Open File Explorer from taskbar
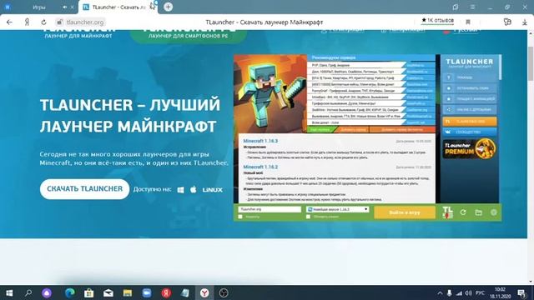The width and height of the screenshot is (534, 300). tap(128, 292)
